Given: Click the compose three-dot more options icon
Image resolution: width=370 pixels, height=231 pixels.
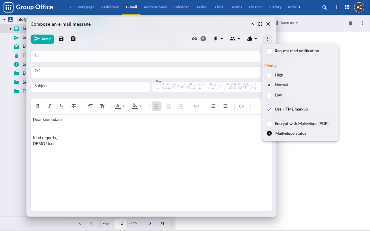Looking at the screenshot, I should pos(267,39).
